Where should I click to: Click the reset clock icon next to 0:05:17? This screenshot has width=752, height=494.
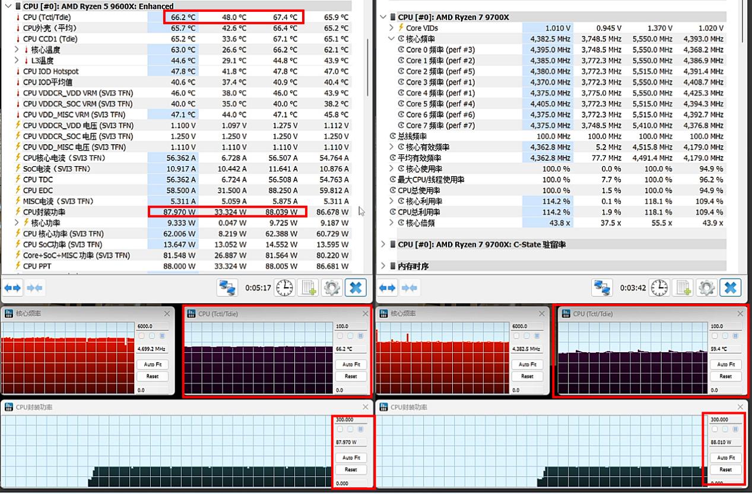(x=284, y=288)
